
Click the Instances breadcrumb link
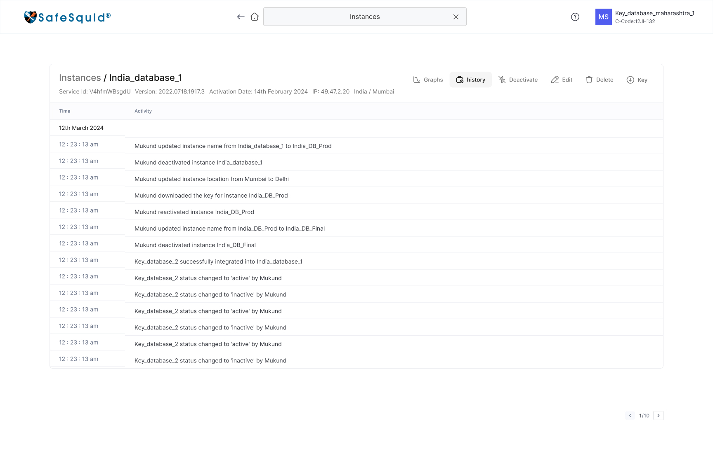(80, 78)
